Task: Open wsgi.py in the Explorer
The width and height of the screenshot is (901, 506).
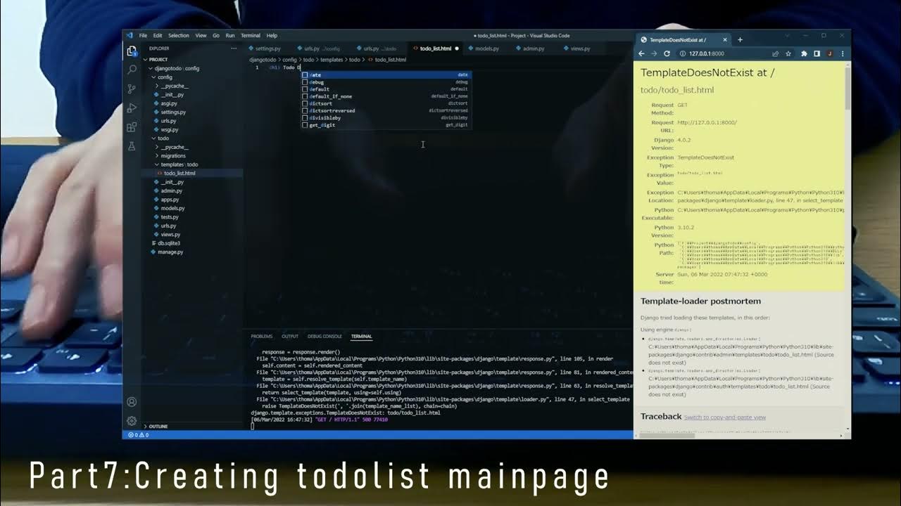Action: tap(169, 129)
